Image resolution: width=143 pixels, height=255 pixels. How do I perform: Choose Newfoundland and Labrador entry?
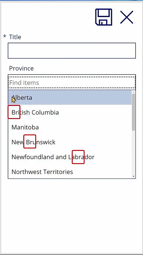[70, 157]
